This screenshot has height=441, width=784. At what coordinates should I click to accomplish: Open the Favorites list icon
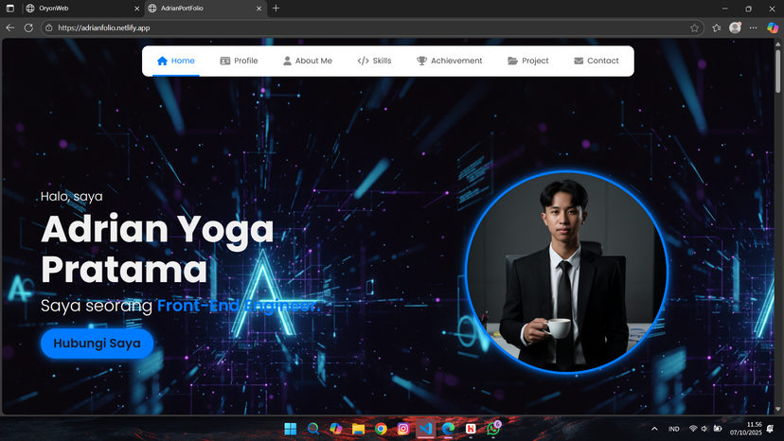pyautogui.click(x=717, y=28)
